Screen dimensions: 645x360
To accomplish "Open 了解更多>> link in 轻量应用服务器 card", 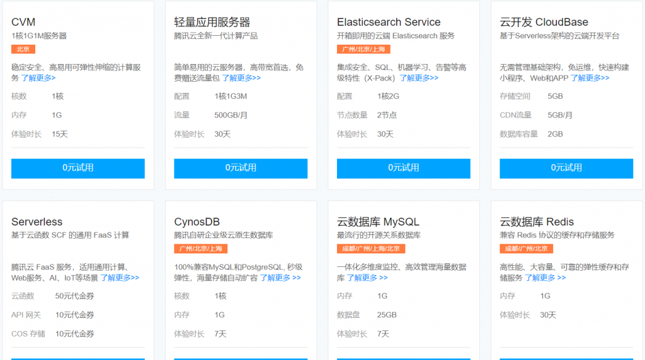I will click(241, 78).
